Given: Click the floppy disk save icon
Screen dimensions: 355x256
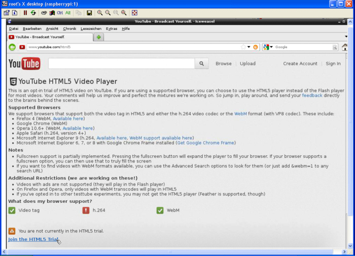Looking at the screenshot, I should click(89, 13).
